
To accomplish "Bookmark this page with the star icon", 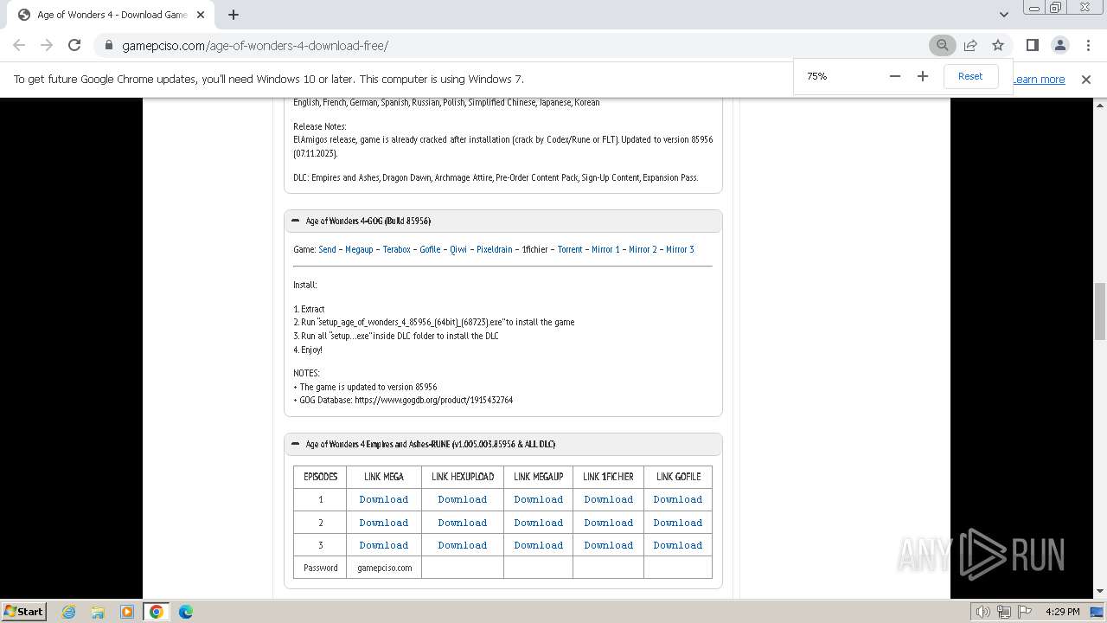I will click(x=998, y=45).
